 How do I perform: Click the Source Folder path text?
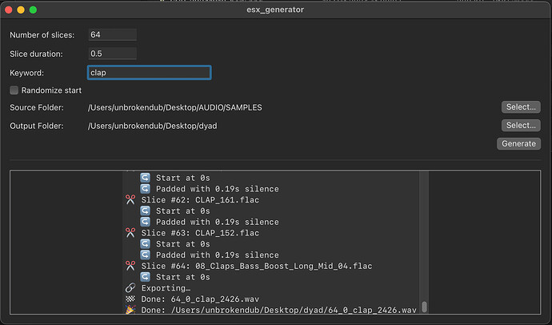point(175,107)
